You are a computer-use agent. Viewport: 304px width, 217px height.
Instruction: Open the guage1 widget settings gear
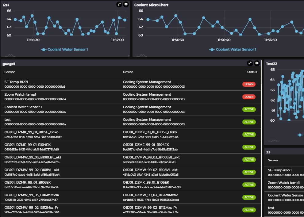tap(257, 63)
